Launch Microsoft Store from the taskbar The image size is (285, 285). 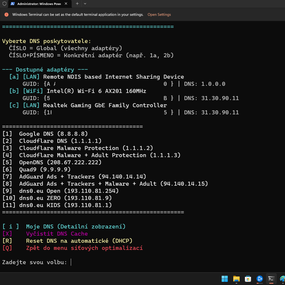tap(248, 279)
